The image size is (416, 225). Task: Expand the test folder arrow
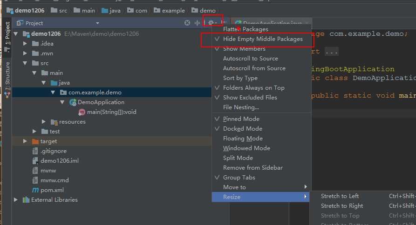click(34, 131)
